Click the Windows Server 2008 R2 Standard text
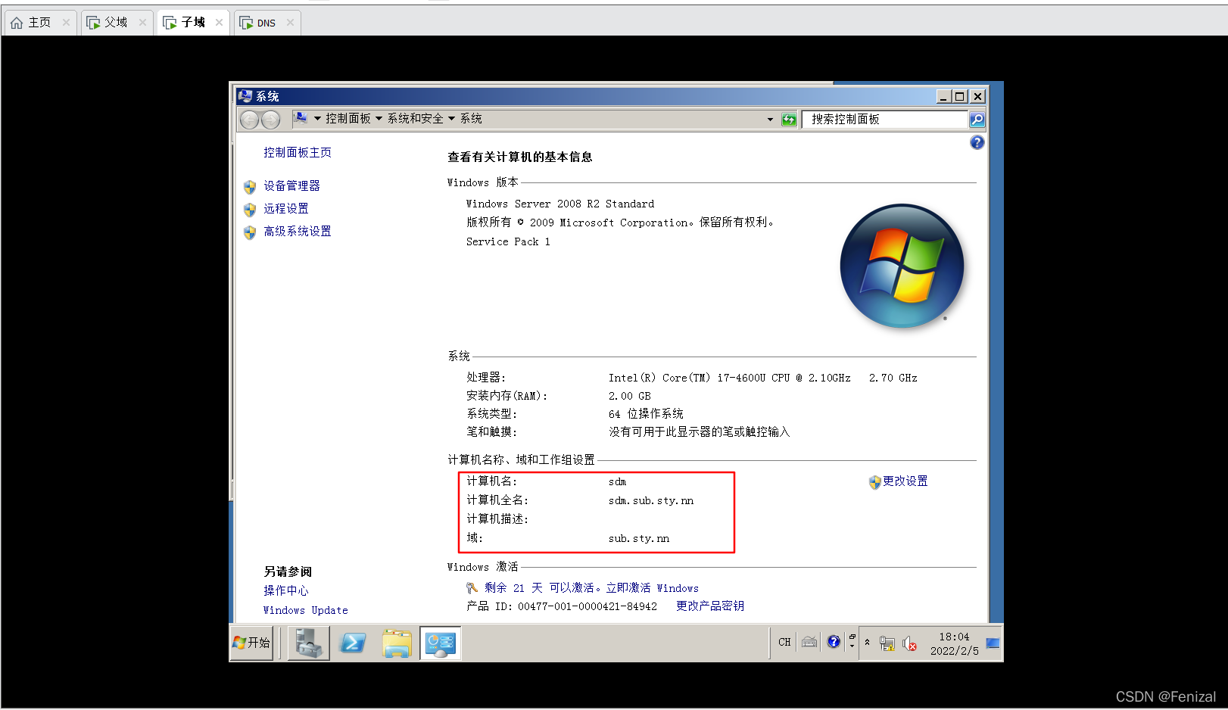Screen dimensions: 1228x710 (560, 204)
